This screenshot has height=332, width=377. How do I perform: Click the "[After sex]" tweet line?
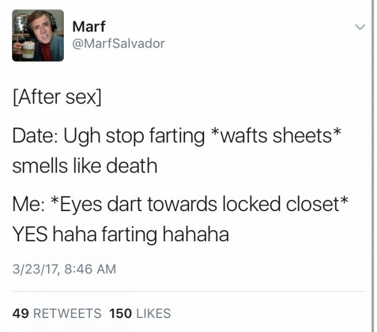pos(57,97)
